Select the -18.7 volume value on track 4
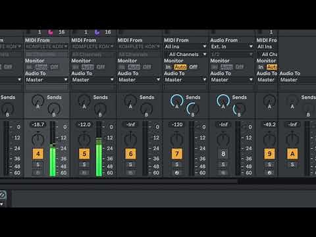 (x=38, y=124)
